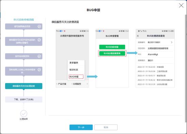Viewport: 187px width, 134px height.
Task: Click the blue arrow after BUG申报 menu entry
Action: (x=92, y=77)
